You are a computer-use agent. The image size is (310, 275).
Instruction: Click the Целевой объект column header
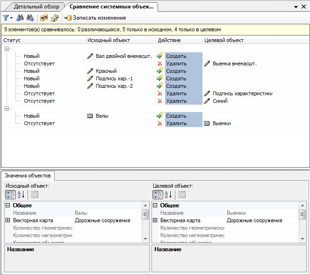point(237,40)
